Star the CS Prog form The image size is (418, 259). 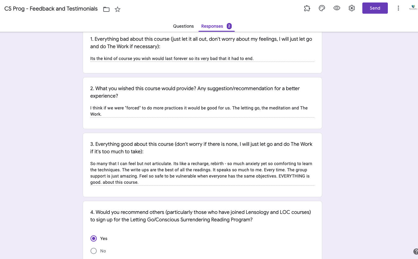[x=118, y=9]
